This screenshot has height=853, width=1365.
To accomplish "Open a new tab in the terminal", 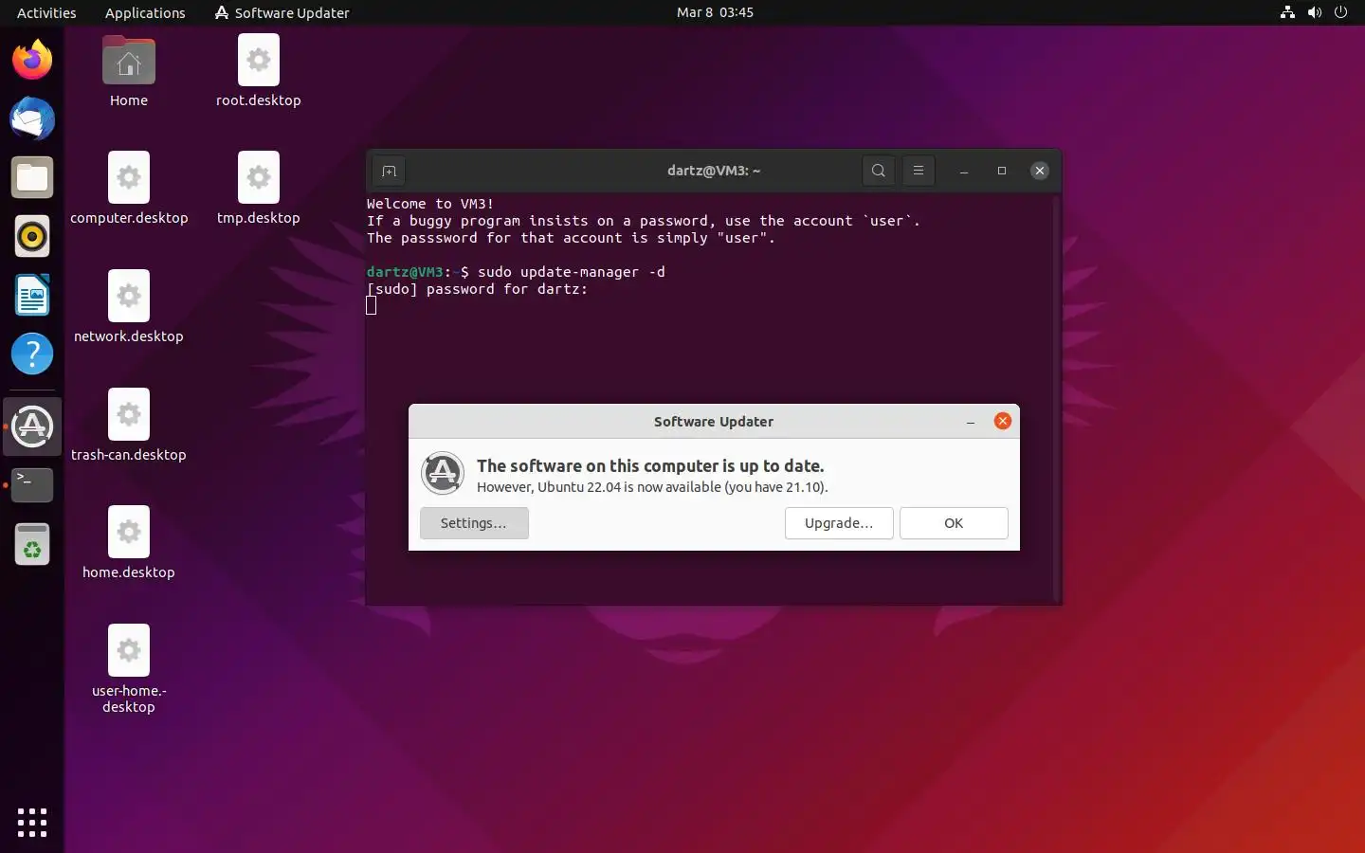I will 389,171.
